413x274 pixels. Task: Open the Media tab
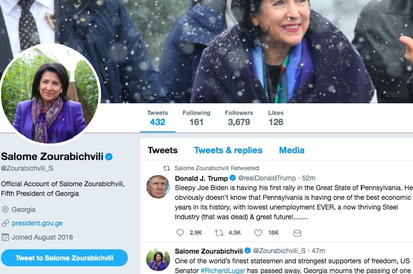click(292, 150)
